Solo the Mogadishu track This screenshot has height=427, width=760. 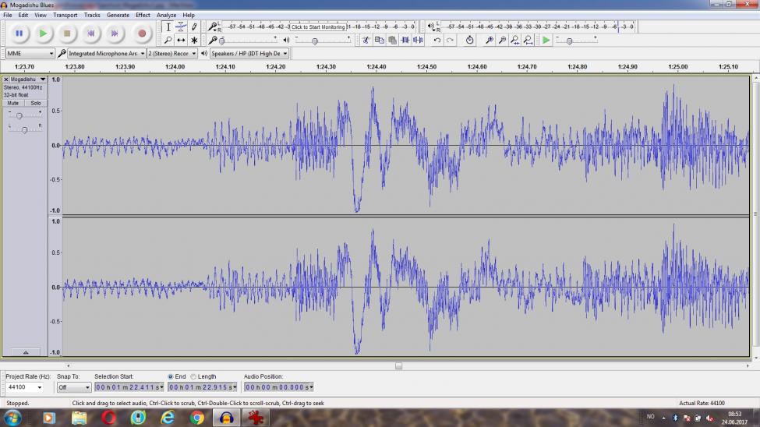click(36, 103)
